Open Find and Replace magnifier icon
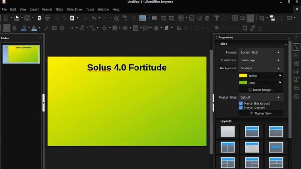The width and height of the screenshot is (301, 169). coord(116,18)
